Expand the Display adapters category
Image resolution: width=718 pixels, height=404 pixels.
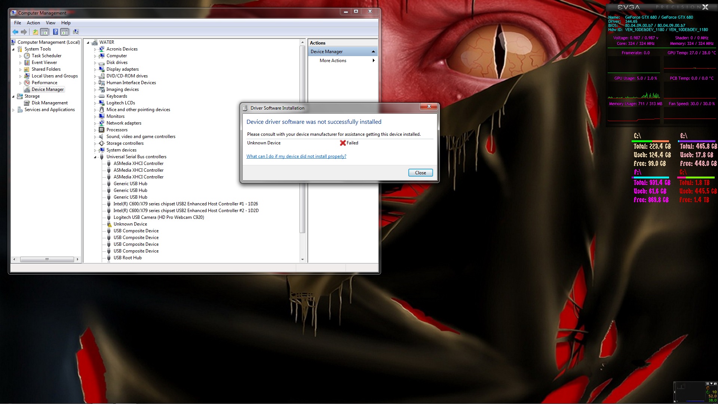click(95, 70)
